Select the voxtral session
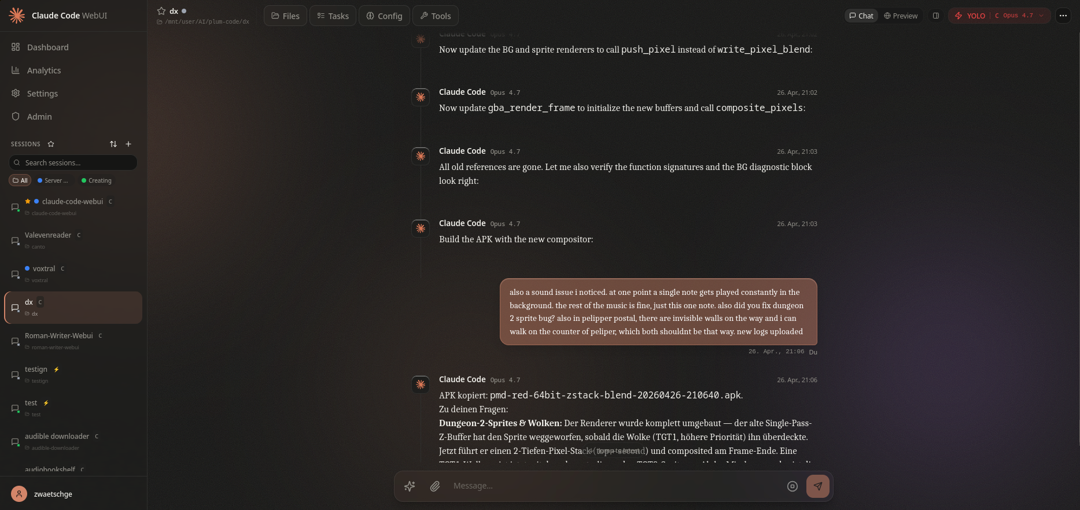Viewport: 1080px width, 510px height. pos(73,274)
